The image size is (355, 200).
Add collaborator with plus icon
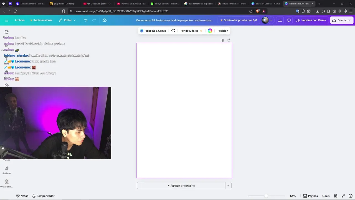coord(271,20)
